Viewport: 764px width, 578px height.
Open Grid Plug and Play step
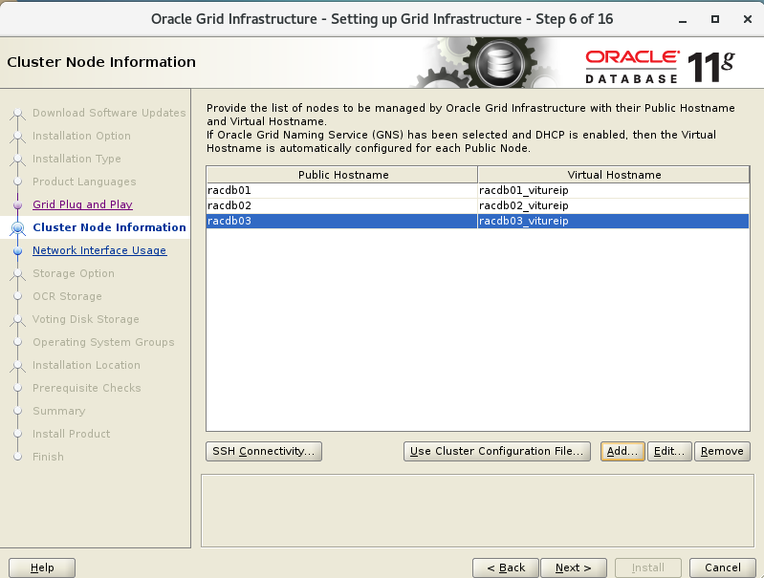tap(82, 204)
